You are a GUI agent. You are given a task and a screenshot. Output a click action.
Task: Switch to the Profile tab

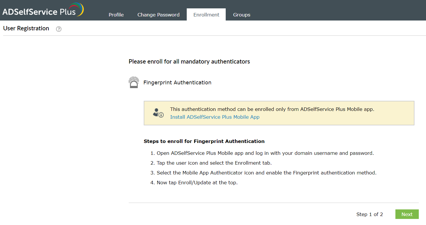116,14
